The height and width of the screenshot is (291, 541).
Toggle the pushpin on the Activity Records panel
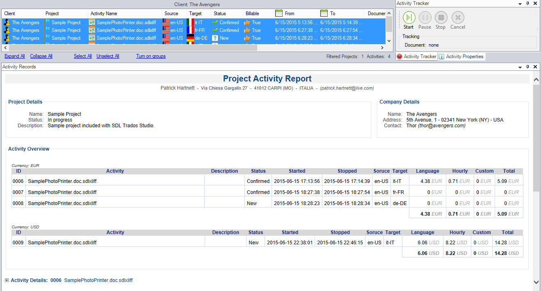[527, 67]
